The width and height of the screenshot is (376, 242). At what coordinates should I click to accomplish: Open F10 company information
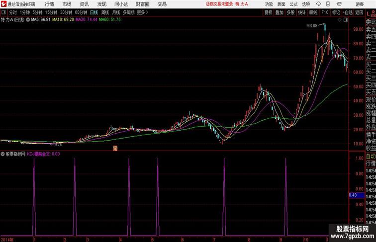tap(325, 12)
